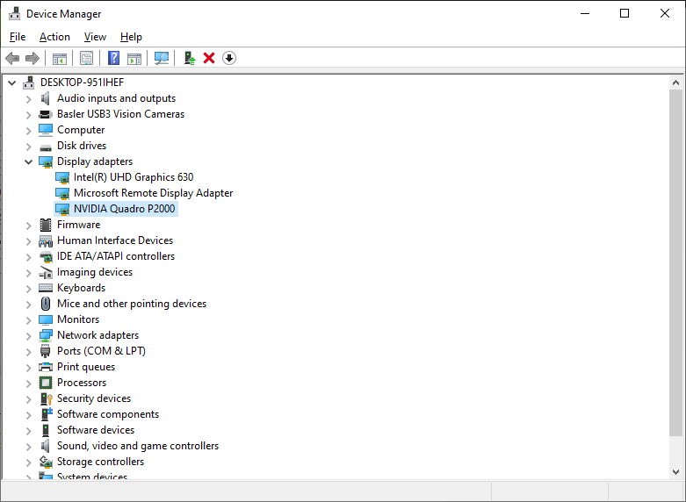Select the Basler USB3 Vision Cameras entry

pyautogui.click(x=120, y=114)
